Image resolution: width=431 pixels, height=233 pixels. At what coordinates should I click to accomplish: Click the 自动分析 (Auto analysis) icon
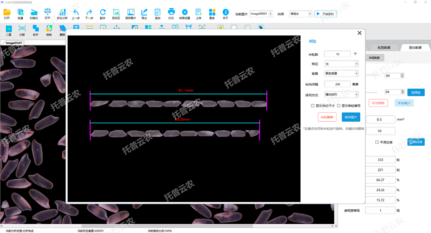(x=62, y=13)
